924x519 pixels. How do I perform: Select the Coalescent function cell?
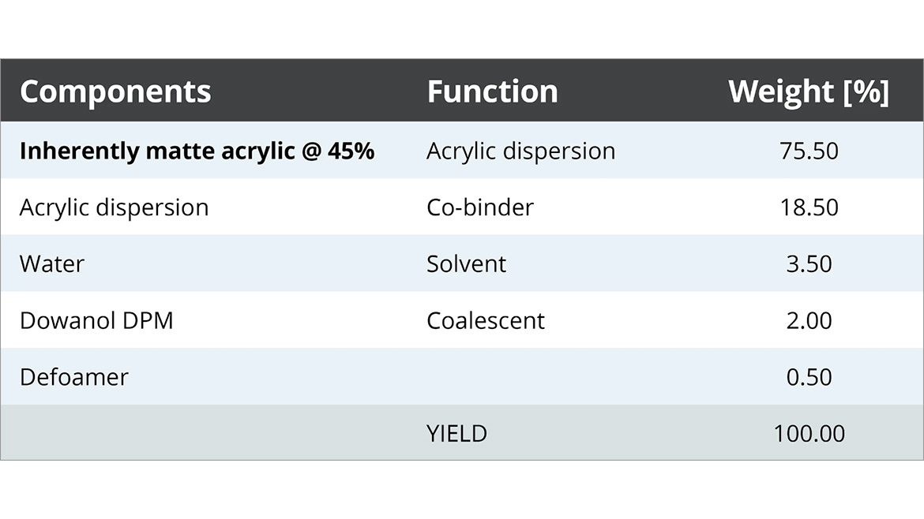pyautogui.click(x=486, y=320)
